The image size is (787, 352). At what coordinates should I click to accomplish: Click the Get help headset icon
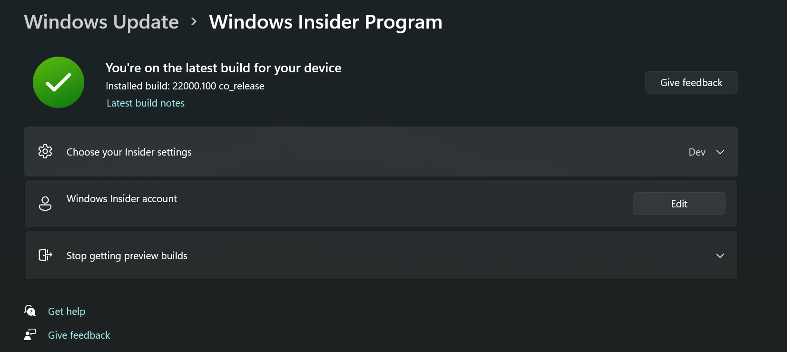(30, 311)
